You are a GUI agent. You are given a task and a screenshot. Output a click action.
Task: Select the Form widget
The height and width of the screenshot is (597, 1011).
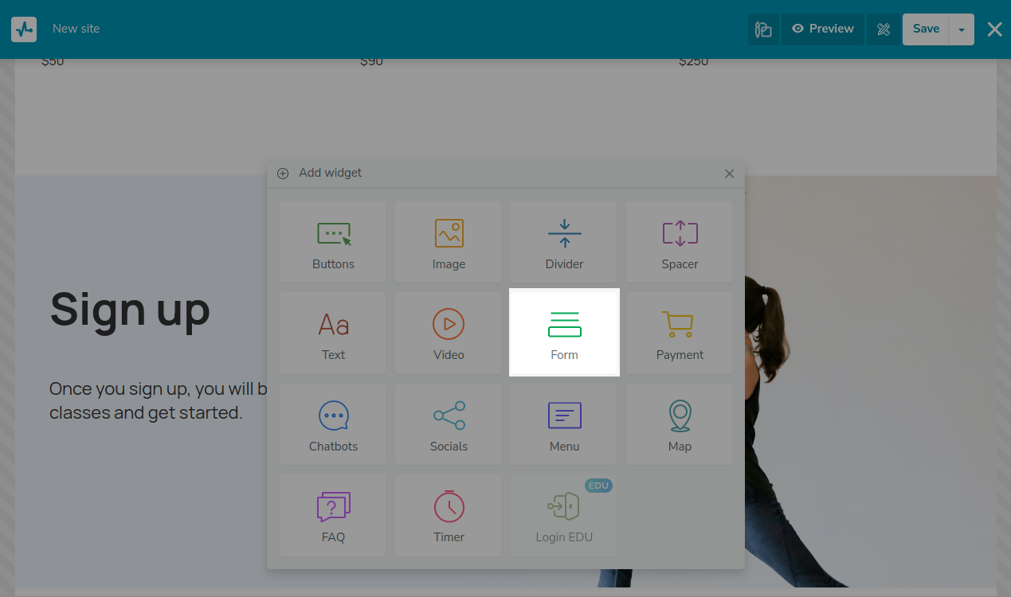click(564, 333)
